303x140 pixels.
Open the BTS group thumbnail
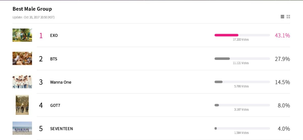click(22, 58)
